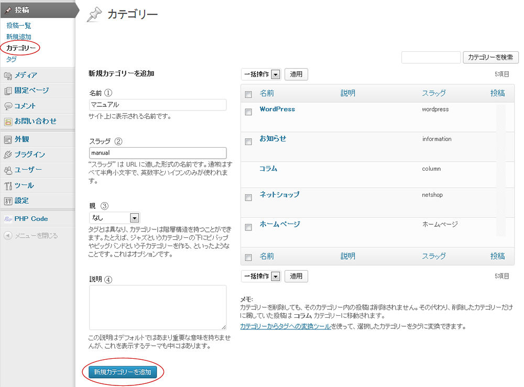Image resolution: width=524 pixels, height=387 pixels.
Task: Click the メディア media icon in sidebar
Action: 8,75
